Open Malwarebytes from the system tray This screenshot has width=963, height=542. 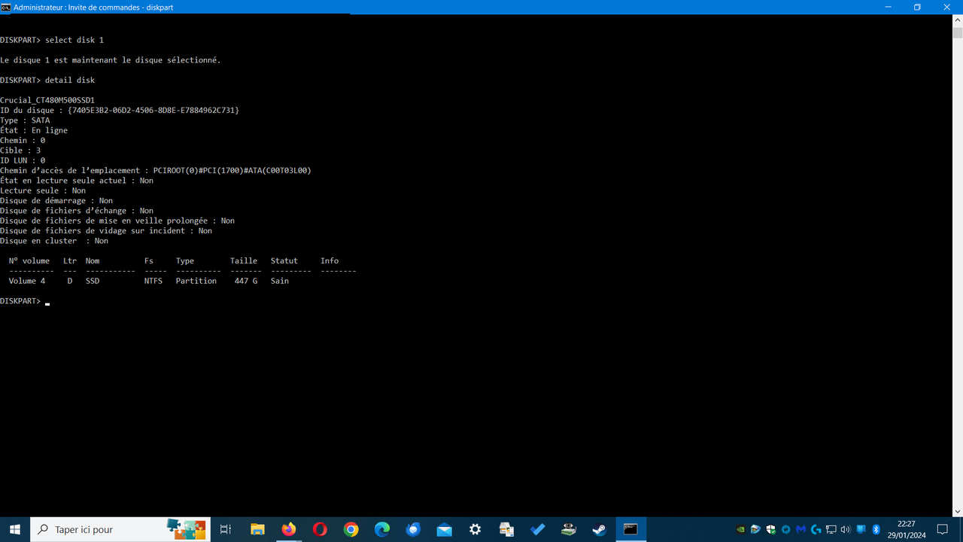(x=800, y=529)
